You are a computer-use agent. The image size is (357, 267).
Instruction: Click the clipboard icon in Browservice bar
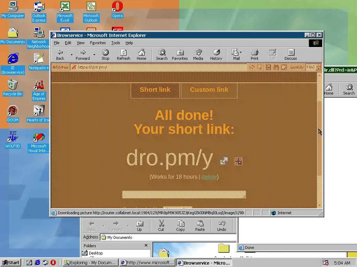pyautogui.click(x=284, y=67)
